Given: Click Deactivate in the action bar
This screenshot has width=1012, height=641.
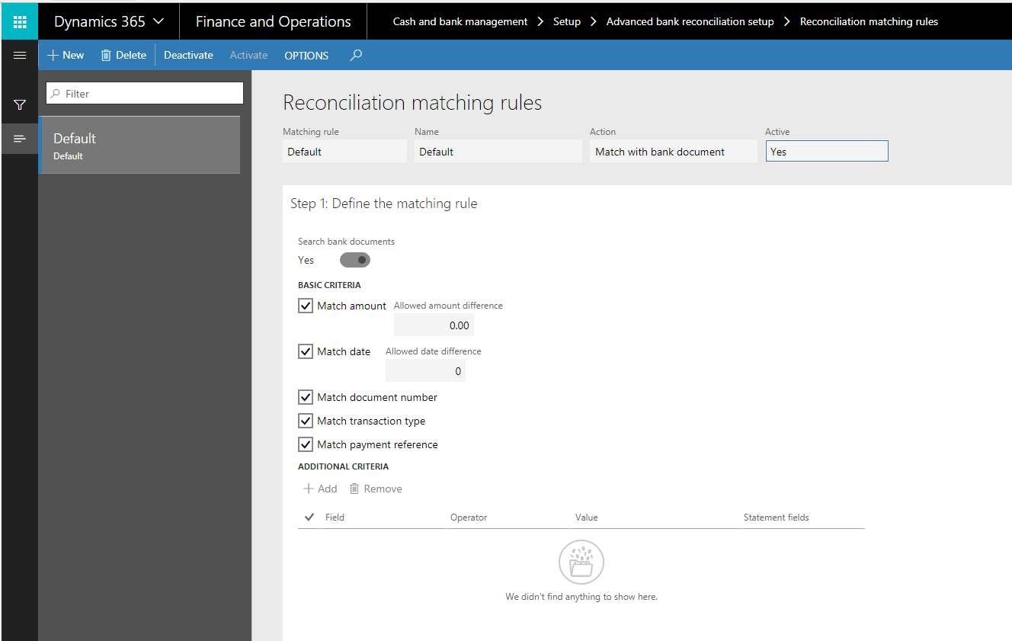Looking at the screenshot, I should click(x=188, y=55).
